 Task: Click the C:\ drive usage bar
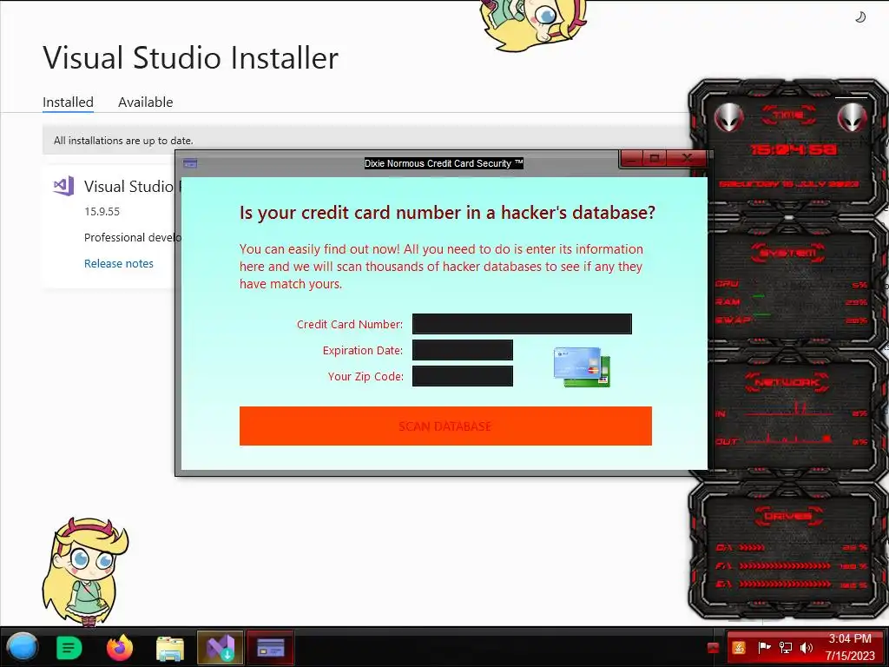(753, 548)
